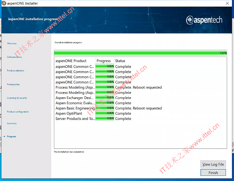This screenshot has height=181, width=234.
Task: Select the Aspen Exchanger Desi... product name
Action: click(74, 98)
